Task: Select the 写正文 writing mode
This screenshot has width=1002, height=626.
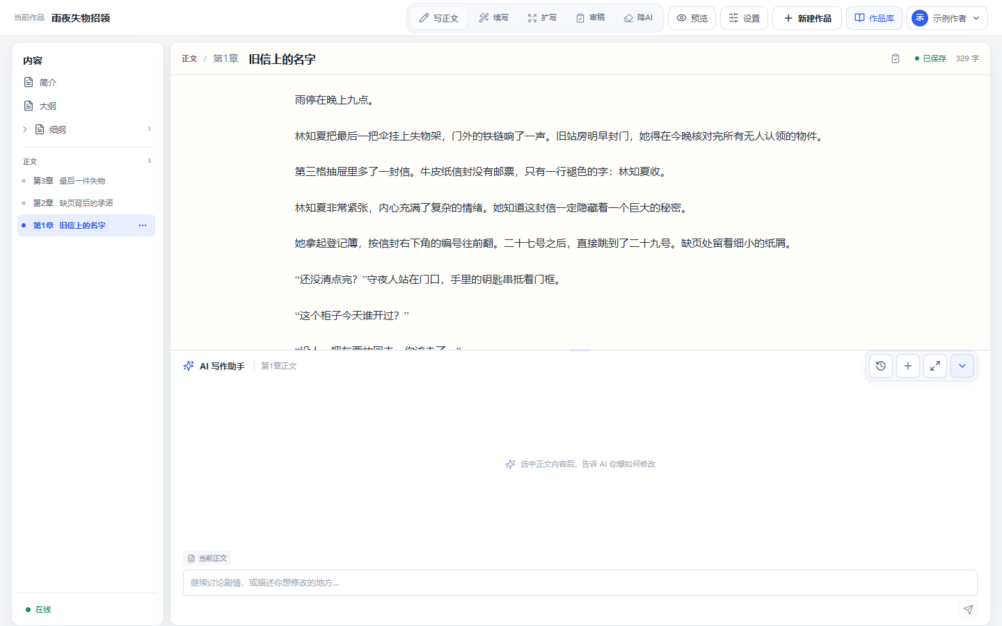Action: [439, 18]
